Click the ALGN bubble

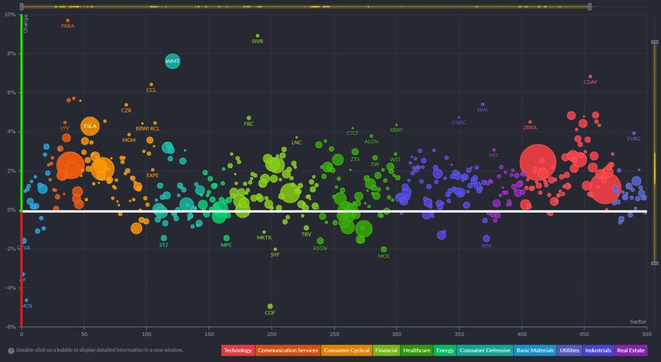pyautogui.click(x=371, y=136)
